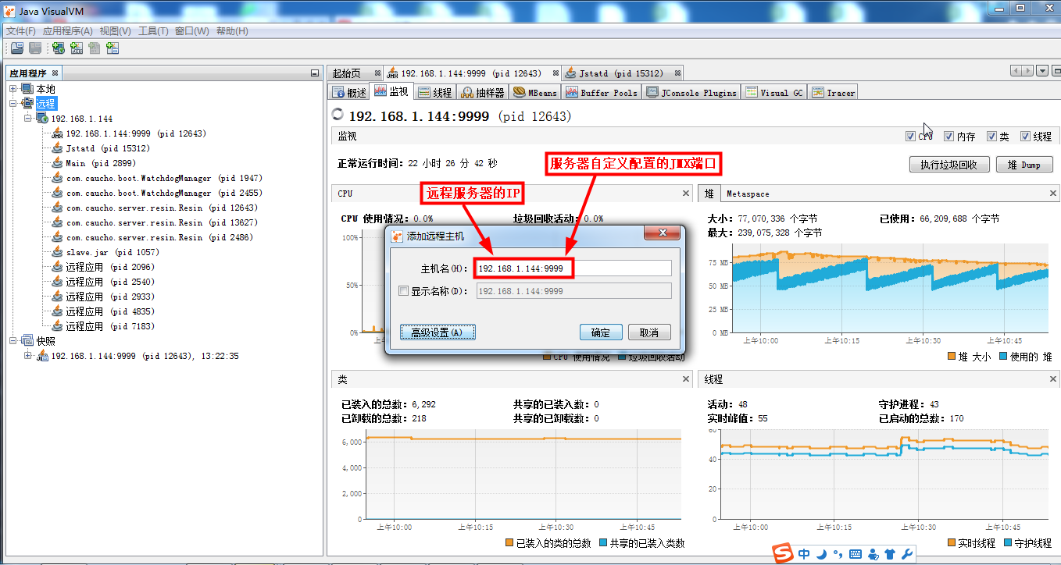The width and height of the screenshot is (1061, 565).
Task: Switch to the MBeans subtab
Action: 535,92
